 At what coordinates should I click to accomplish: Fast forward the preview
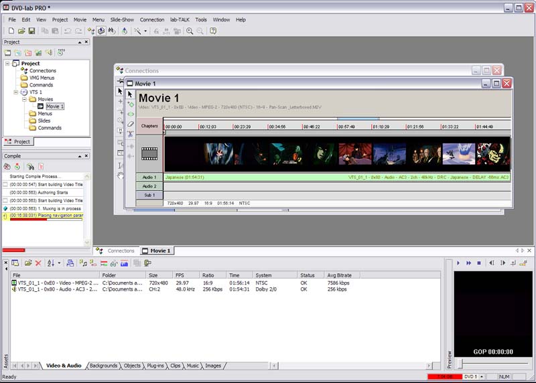[468, 263]
